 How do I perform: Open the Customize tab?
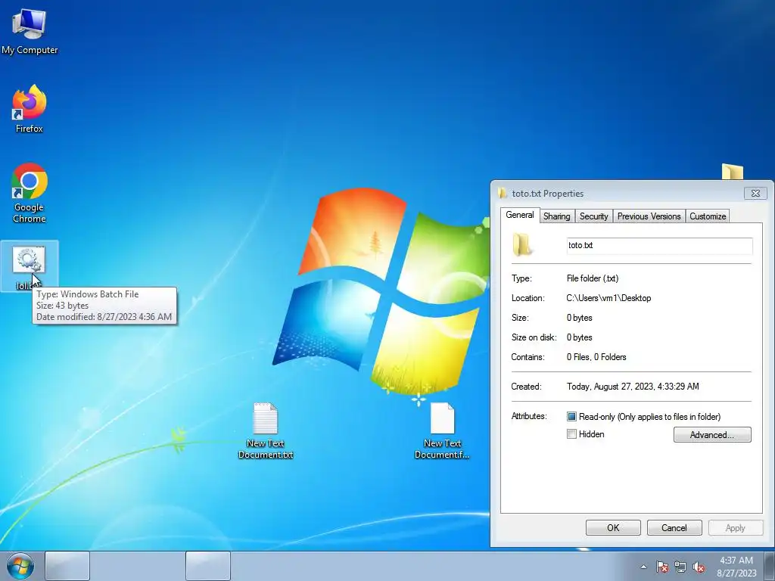[x=708, y=216]
